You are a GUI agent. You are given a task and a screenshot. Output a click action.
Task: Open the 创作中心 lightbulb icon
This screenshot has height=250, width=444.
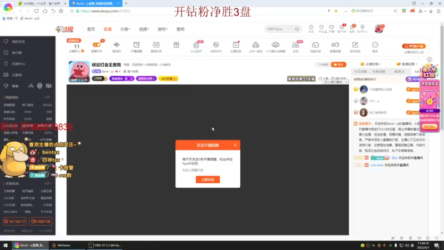point(362,28)
